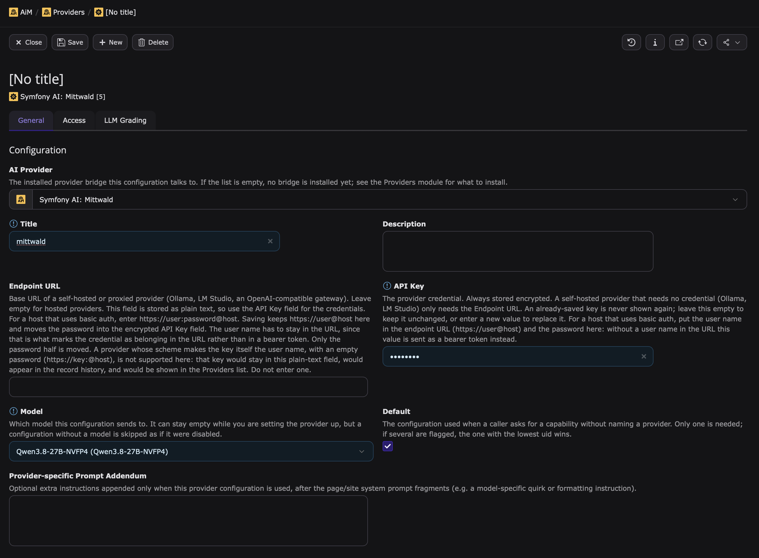Open the Model dropdown Qwen3.8-27B-NVFP4
759x558 pixels.
(x=191, y=451)
